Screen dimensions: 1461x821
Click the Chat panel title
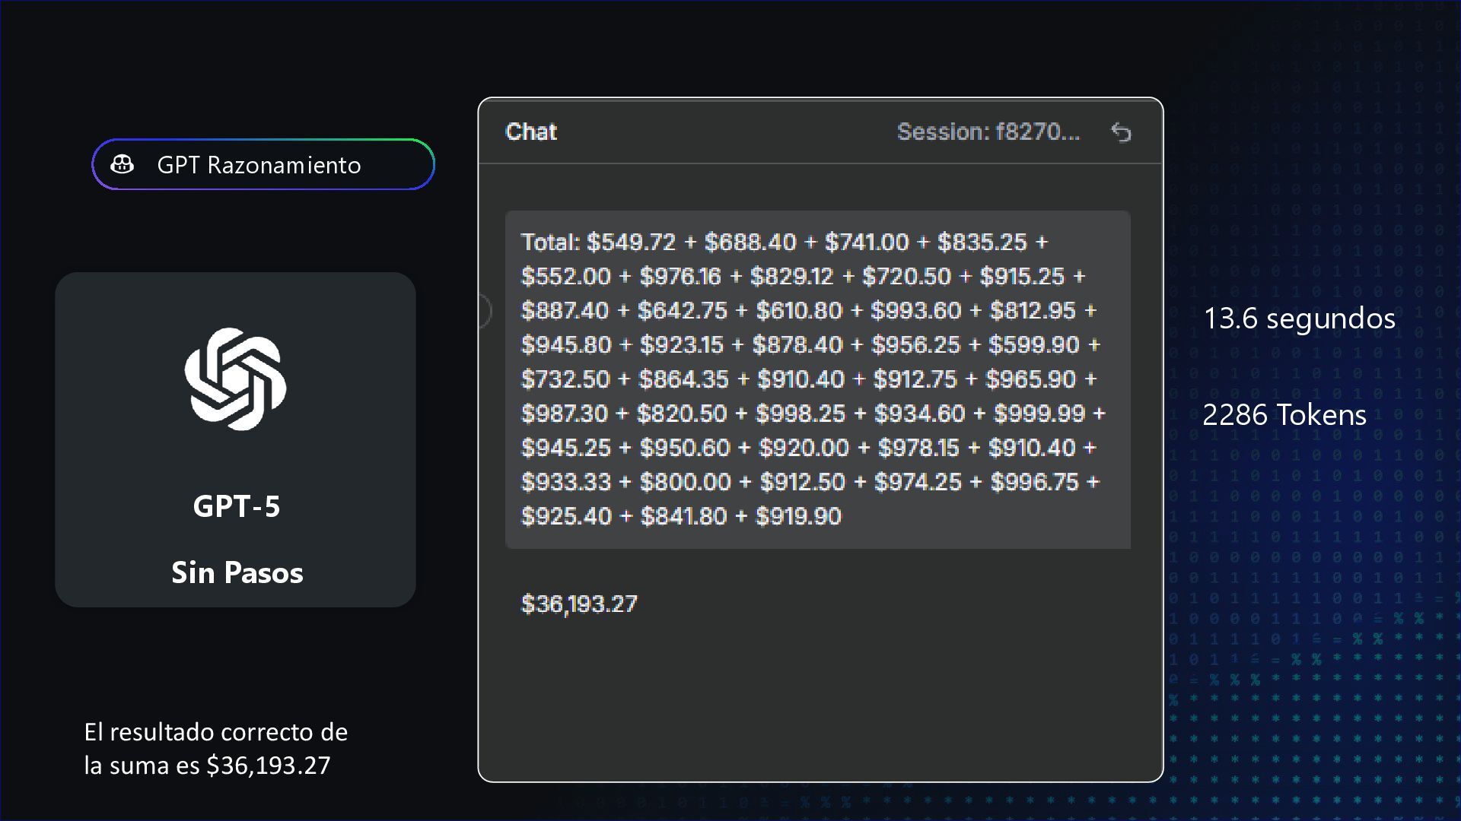(x=531, y=132)
